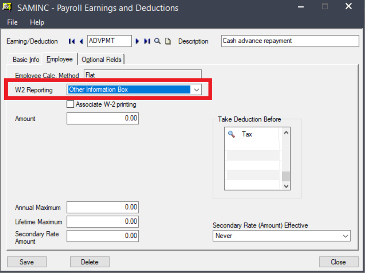Go to previous earning/deduction record
Image resolution: width=365 pixels, height=273 pixels.
click(x=81, y=42)
